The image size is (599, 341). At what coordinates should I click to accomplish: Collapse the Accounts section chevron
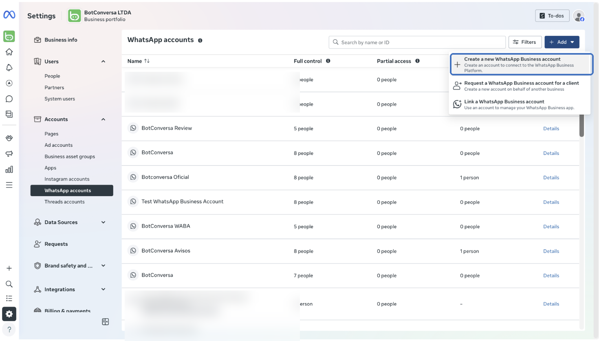coord(103,120)
